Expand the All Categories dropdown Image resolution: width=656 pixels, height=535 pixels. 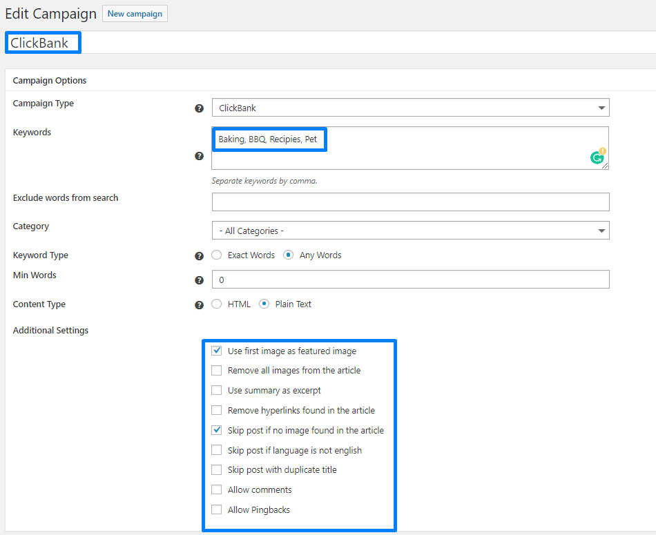pos(410,231)
